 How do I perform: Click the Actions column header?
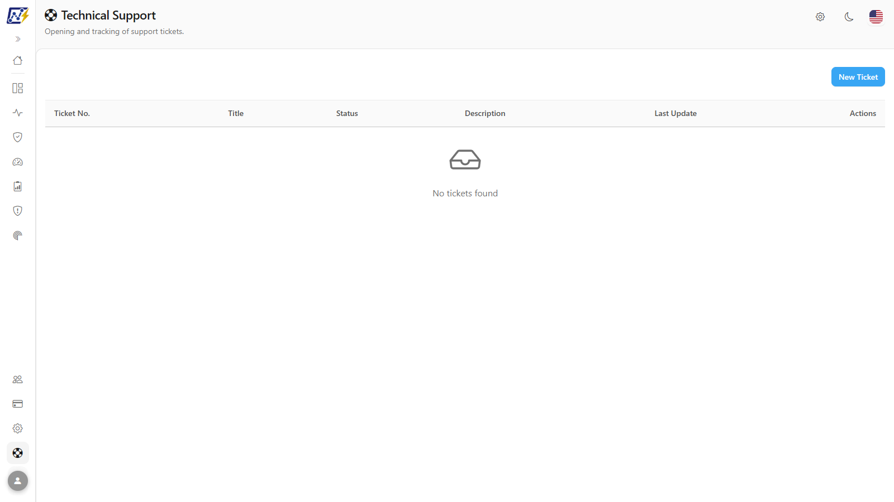coord(863,113)
